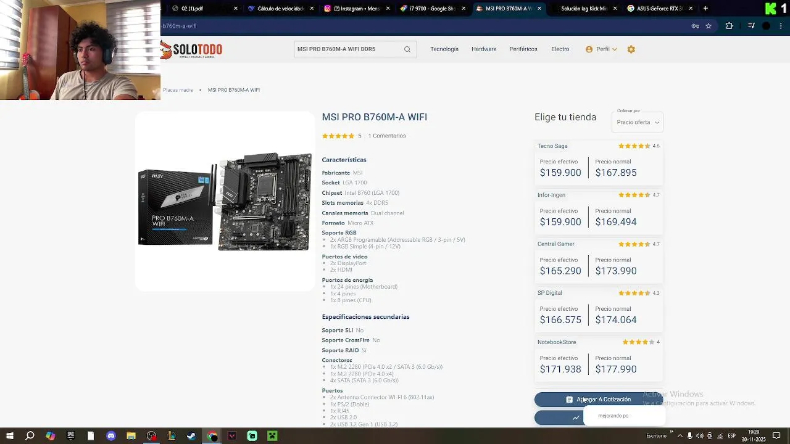
Task: Open File Explorer from the taskbar
Action: point(131,436)
